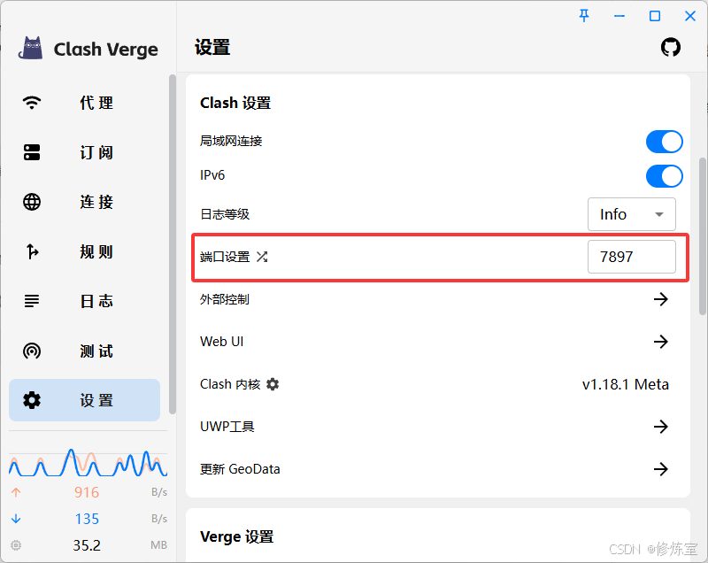This screenshot has height=563, width=708.
Task: Click the memory chip icon
Action: coord(16,545)
